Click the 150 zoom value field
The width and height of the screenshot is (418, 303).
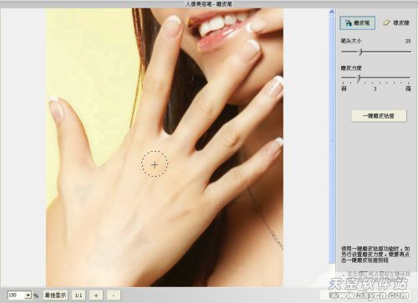pyautogui.click(x=17, y=295)
